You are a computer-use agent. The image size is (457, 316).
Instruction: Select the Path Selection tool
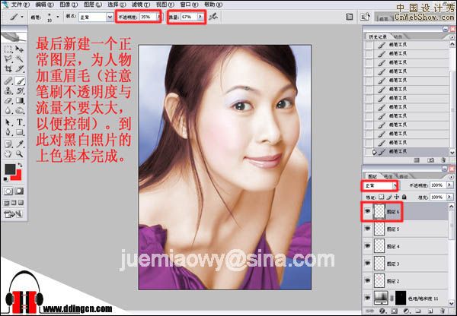pos(8,122)
